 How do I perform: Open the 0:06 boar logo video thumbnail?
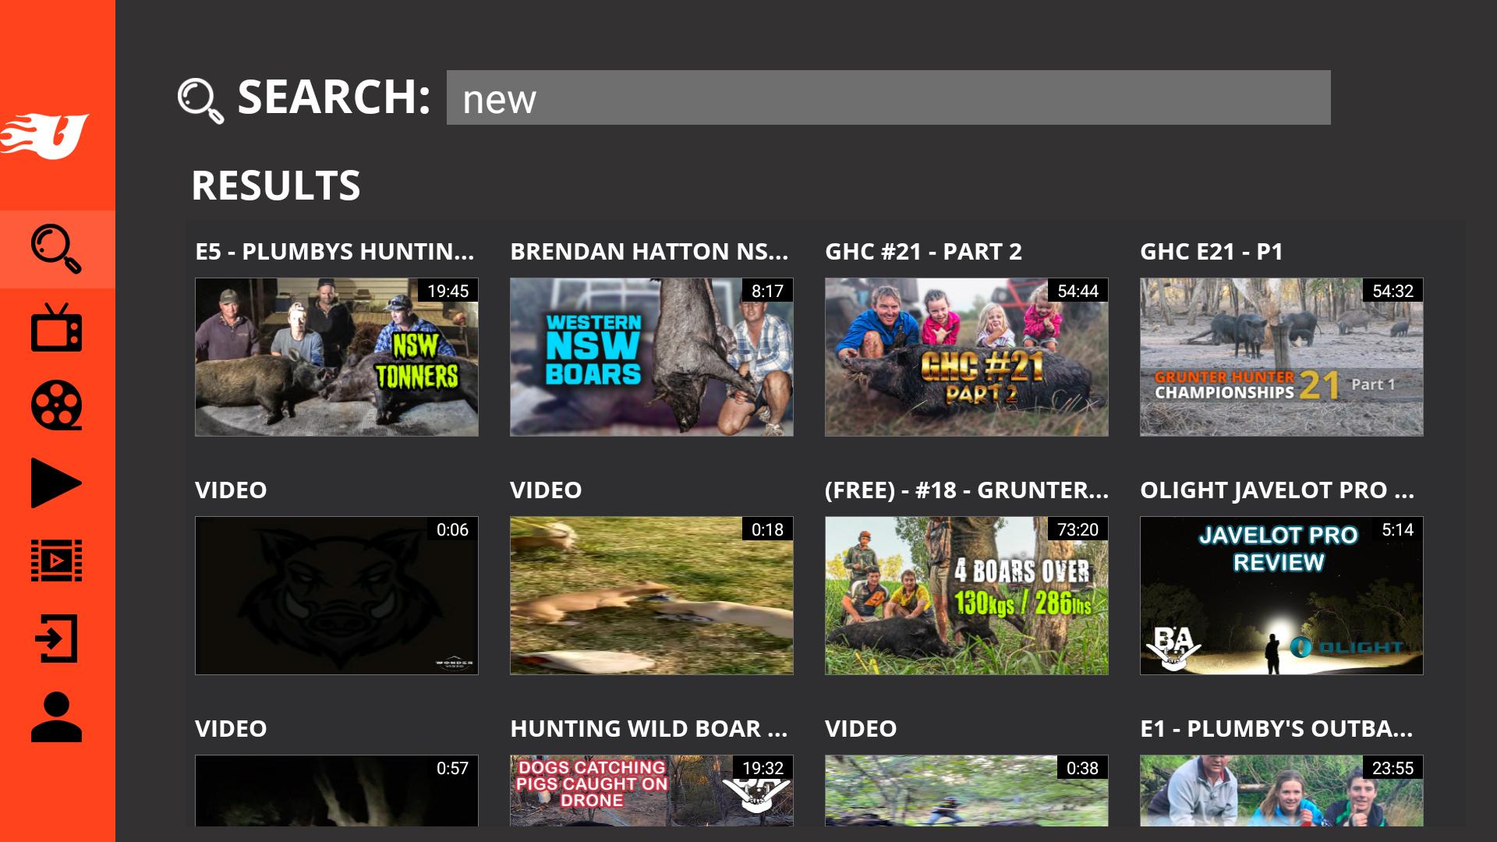[x=337, y=596]
